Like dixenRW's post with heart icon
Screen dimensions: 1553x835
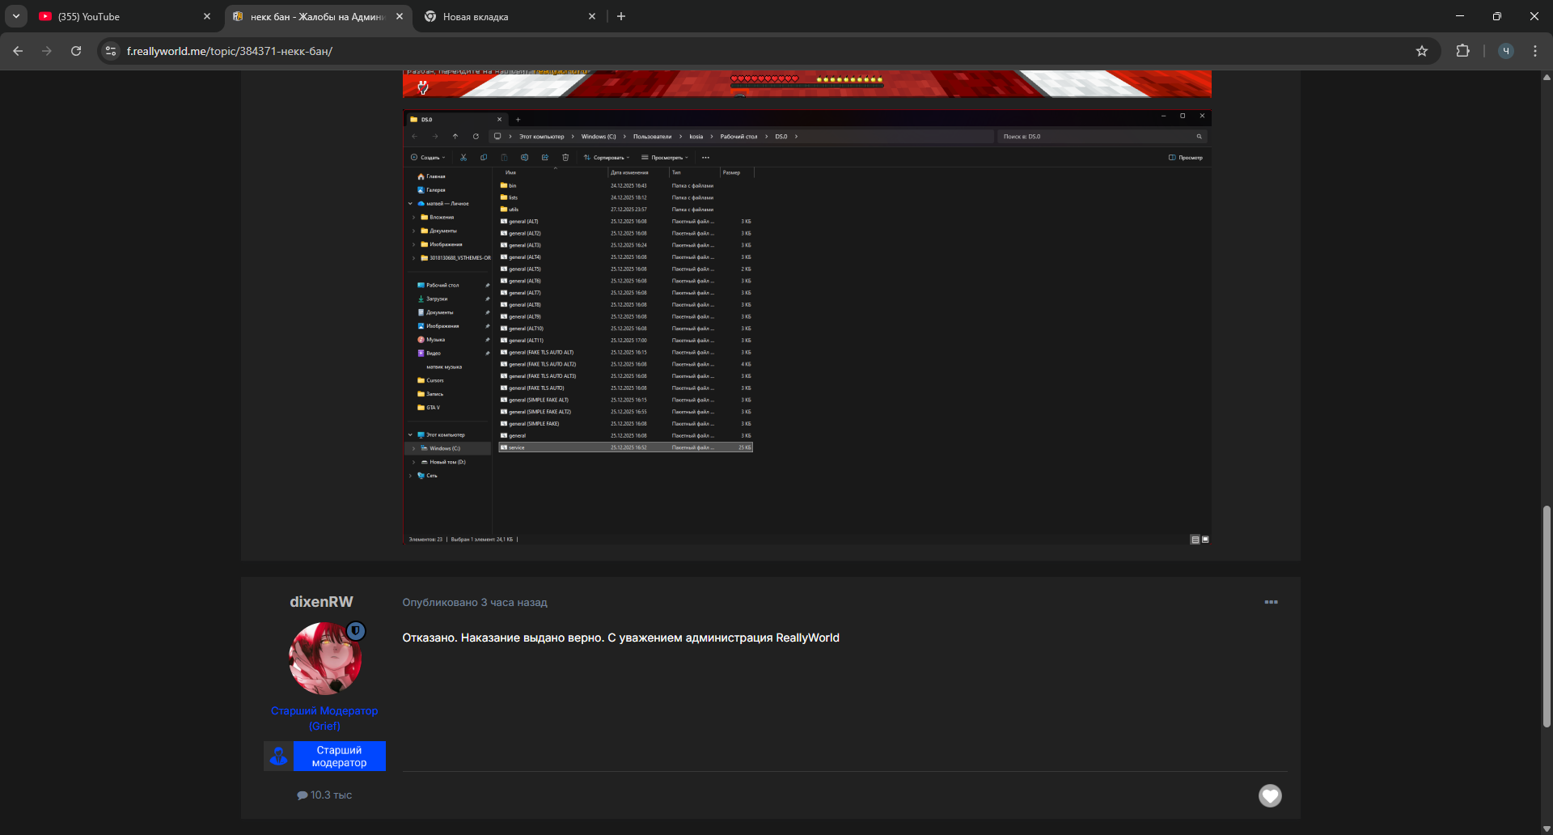tap(1270, 796)
